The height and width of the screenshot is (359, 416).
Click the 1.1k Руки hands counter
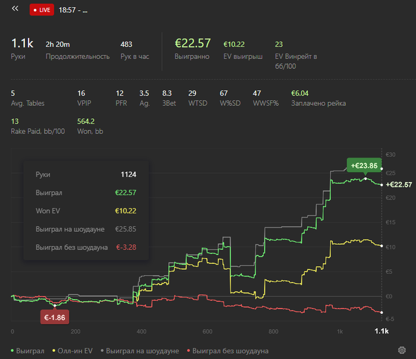tap(22, 49)
